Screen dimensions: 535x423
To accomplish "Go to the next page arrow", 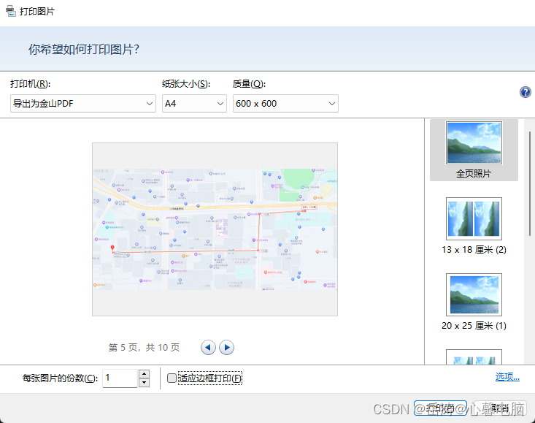I will click(226, 348).
